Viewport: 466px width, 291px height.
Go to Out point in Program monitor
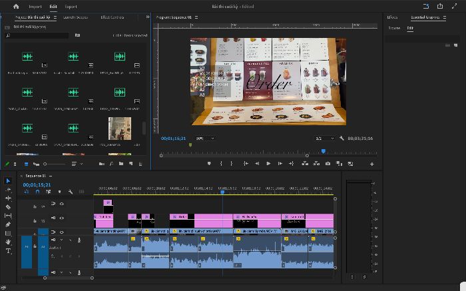(x=292, y=164)
